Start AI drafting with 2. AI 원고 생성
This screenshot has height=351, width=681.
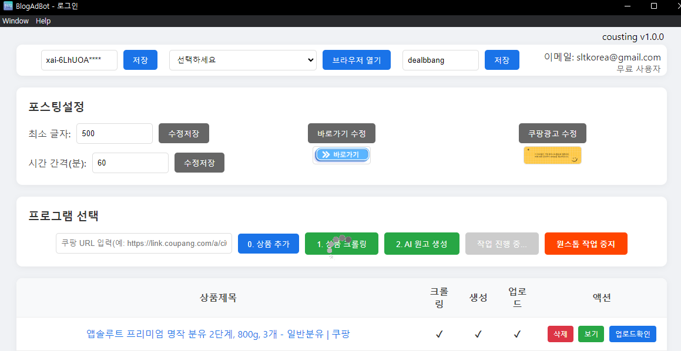[422, 243]
